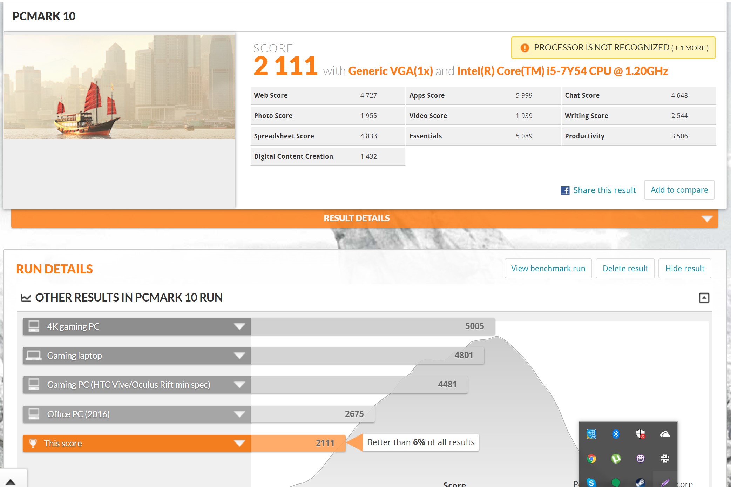Click the purple feather tray icon
This screenshot has height=487, width=731.
(x=665, y=482)
